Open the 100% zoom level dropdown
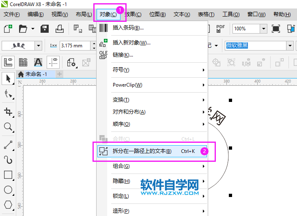The image size is (297, 216). click(x=263, y=29)
